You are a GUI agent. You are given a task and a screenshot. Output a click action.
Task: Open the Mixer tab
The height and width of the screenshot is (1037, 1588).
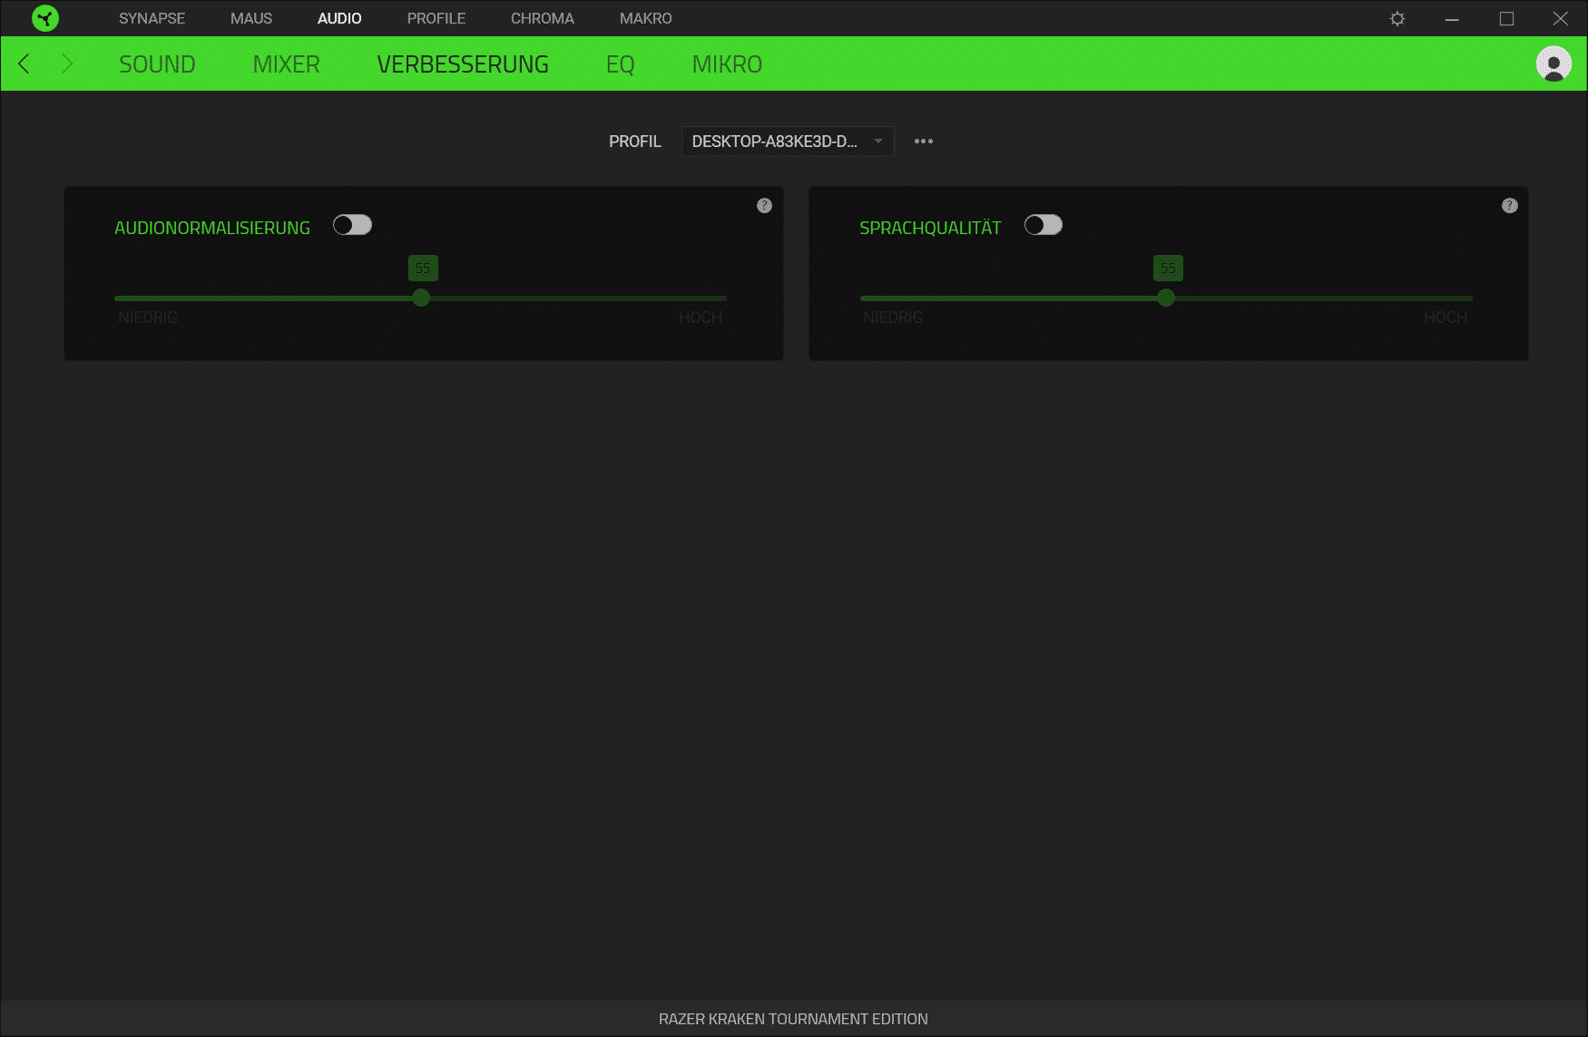[286, 64]
